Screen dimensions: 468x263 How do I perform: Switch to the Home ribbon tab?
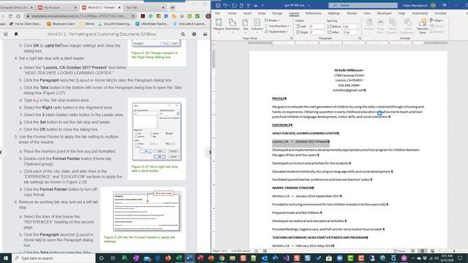point(232,13)
